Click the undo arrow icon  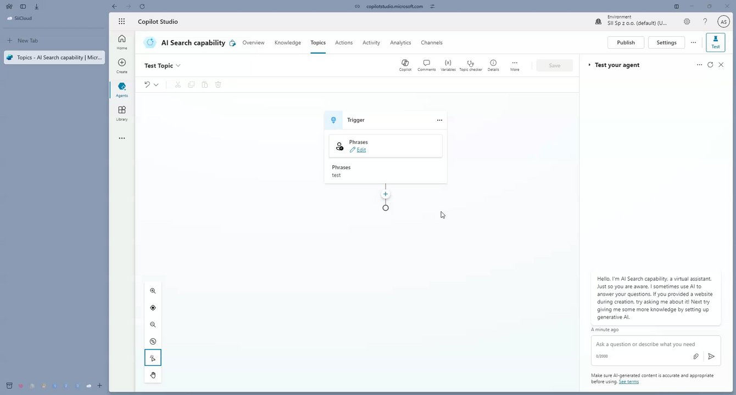coord(147,84)
